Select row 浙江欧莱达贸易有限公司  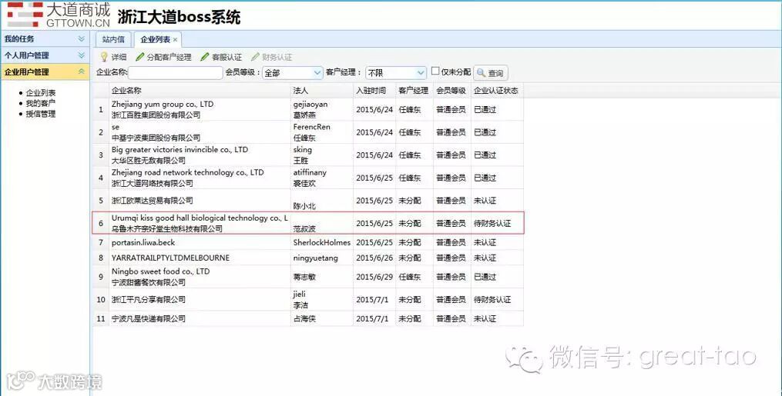(x=308, y=201)
